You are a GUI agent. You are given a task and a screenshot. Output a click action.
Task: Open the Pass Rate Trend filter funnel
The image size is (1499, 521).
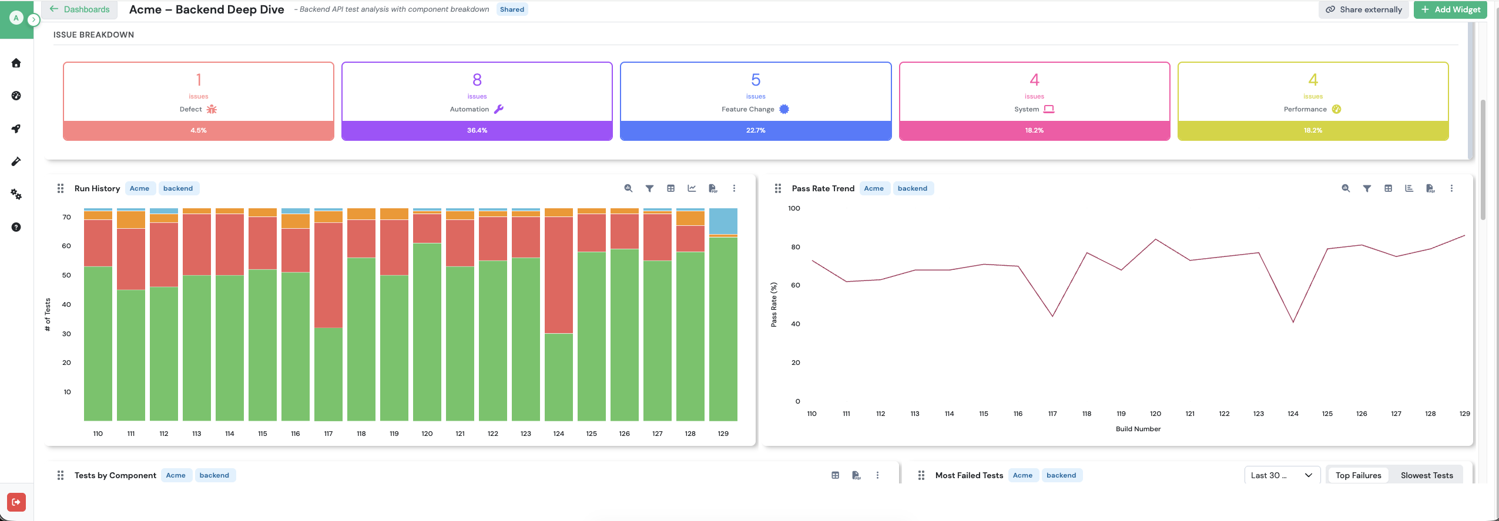click(1367, 188)
